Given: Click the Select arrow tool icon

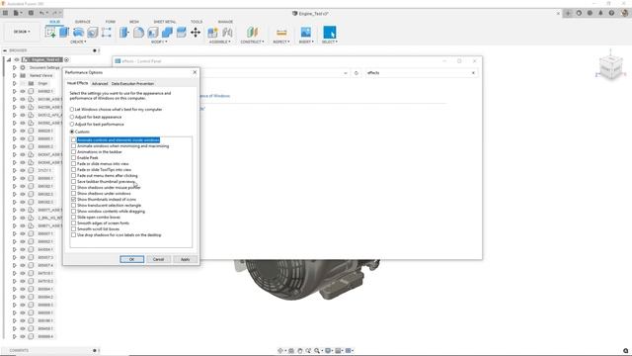Looking at the screenshot, I should (x=329, y=32).
